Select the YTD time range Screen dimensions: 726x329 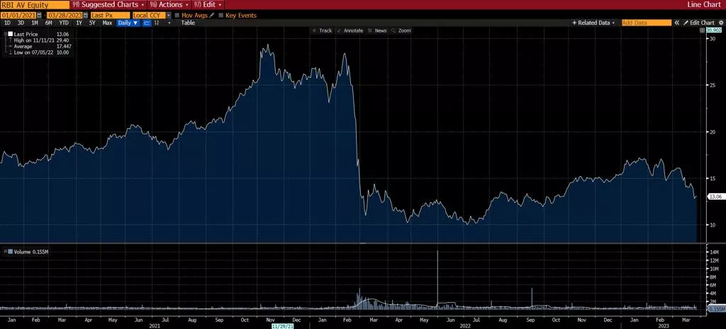(64, 23)
